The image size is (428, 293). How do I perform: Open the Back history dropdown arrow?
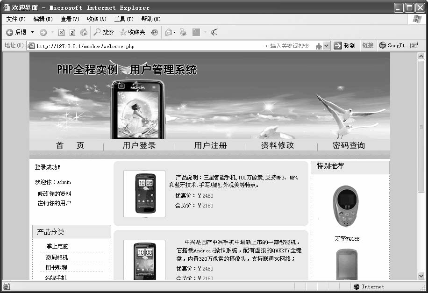click(33, 32)
